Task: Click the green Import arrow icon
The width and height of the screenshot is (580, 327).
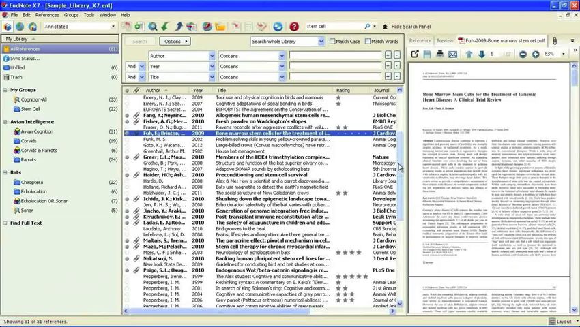Action: (165, 27)
